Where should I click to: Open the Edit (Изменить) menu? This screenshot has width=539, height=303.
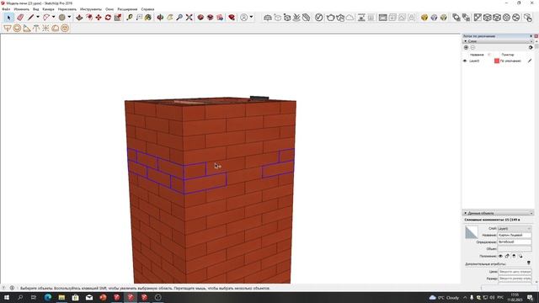21,9
